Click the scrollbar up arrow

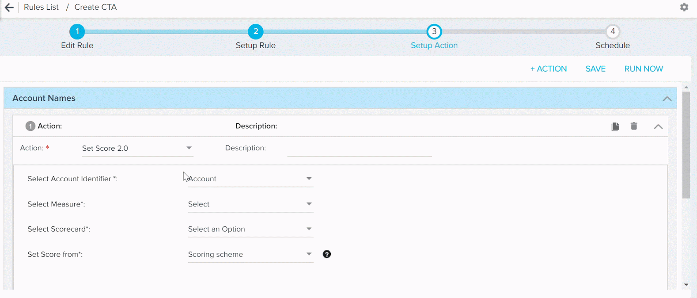point(686,87)
